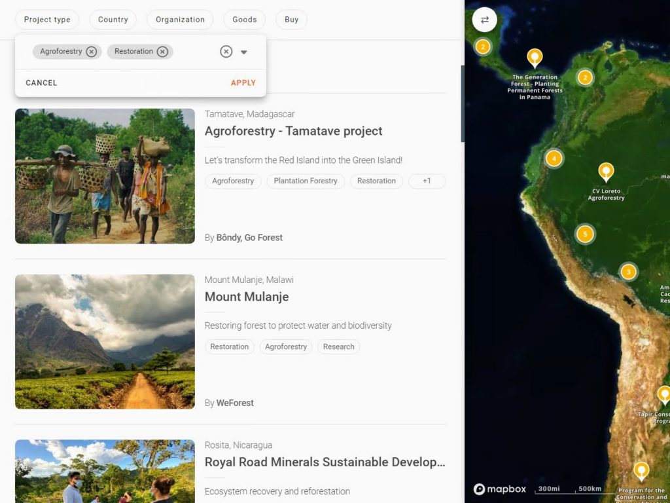This screenshot has width=670, height=503.
Task: Click the Mapbox logo on the map
Action: click(499, 489)
